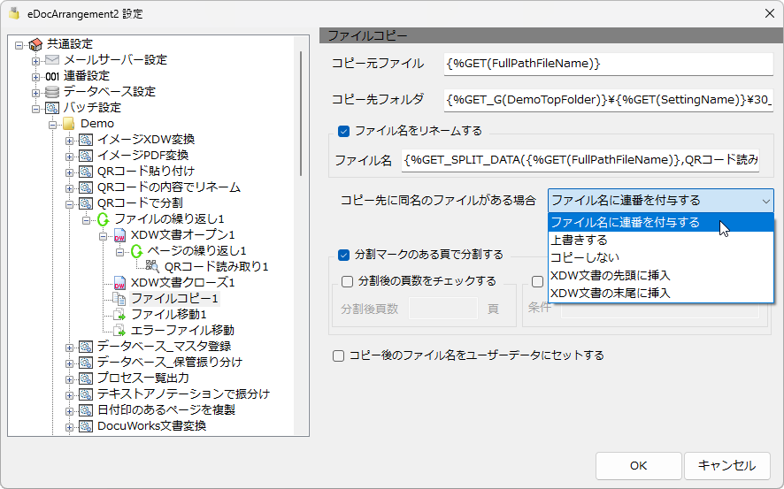
Task: Click the QRコード貼り付け batch icon
Action: point(86,172)
